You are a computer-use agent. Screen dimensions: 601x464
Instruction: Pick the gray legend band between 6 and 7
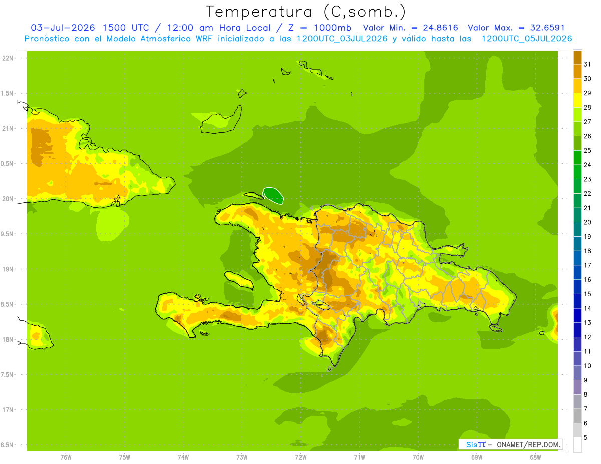tap(577, 416)
